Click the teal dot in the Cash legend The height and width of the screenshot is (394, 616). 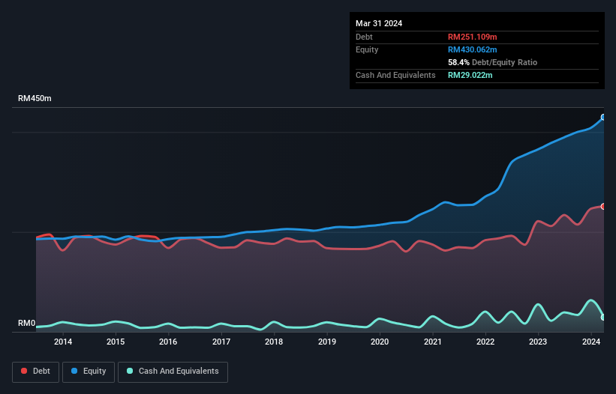tap(130, 371)
